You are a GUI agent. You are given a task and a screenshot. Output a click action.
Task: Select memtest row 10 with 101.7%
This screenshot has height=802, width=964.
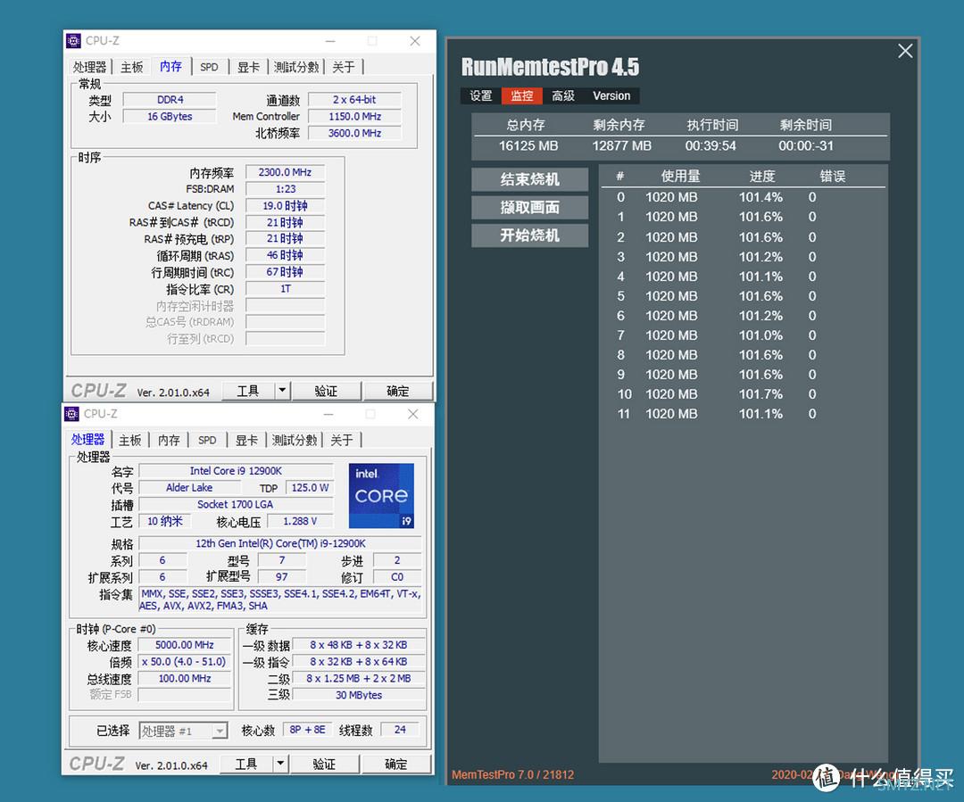pyautogui.click(x=743, y=394)
